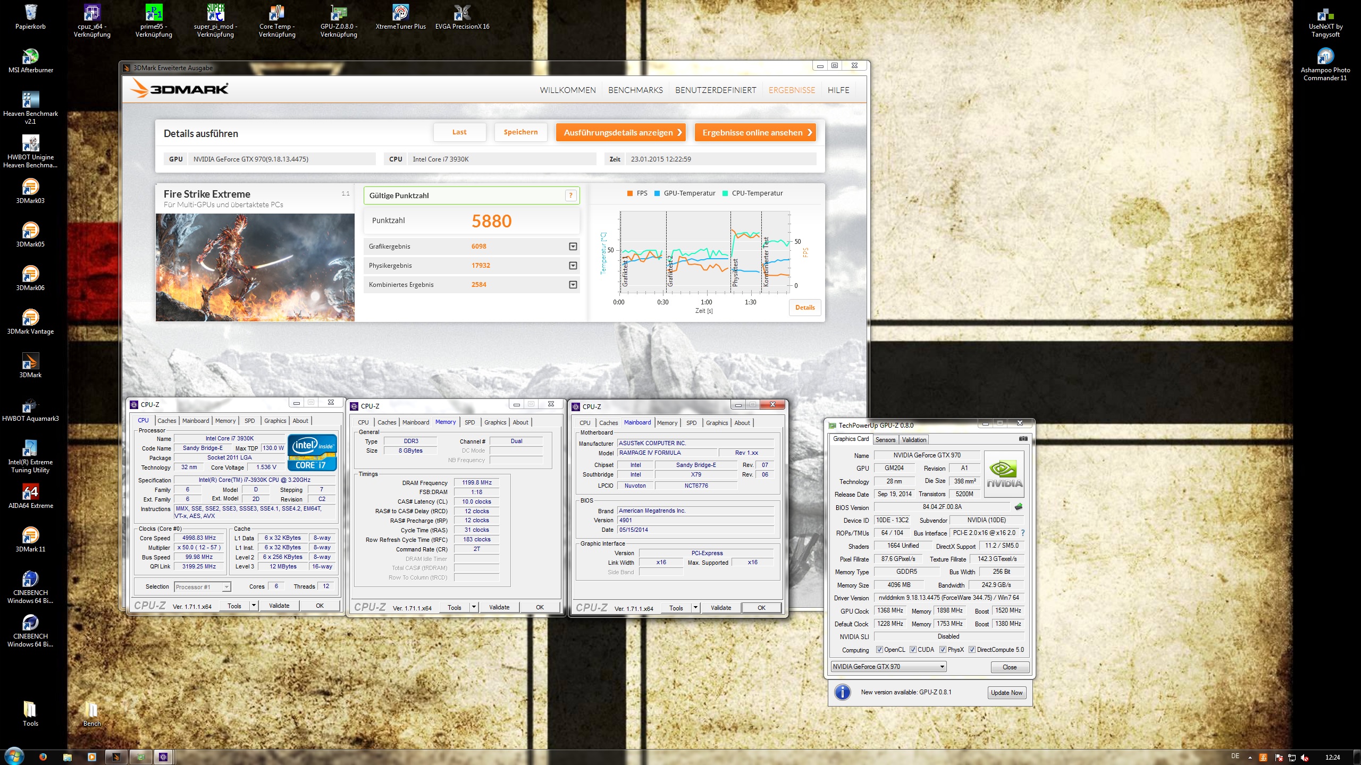Screen dimensions: 1361x765
Task: Open the Graphics tab in CPU-Z Mainboard window
Action: pyautogui.click(x=717, y=423)
